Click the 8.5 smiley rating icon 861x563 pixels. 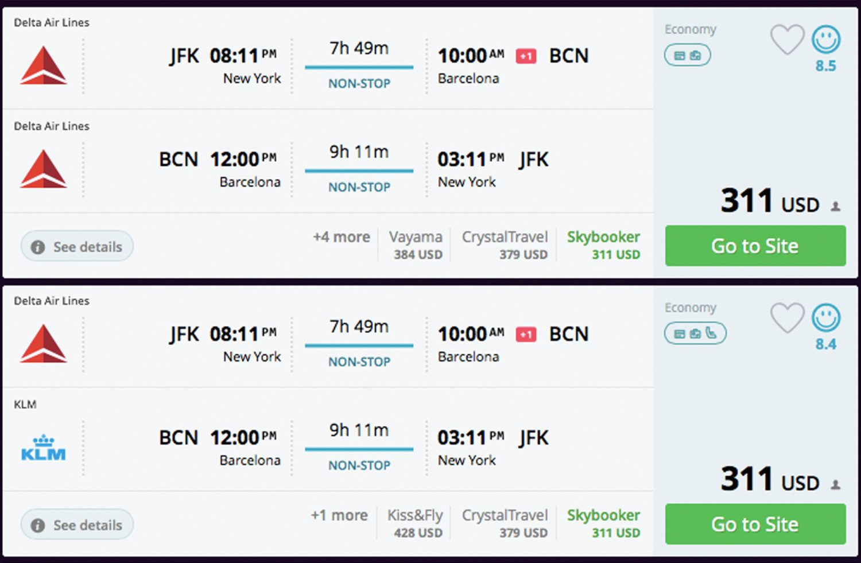[825, 40]
